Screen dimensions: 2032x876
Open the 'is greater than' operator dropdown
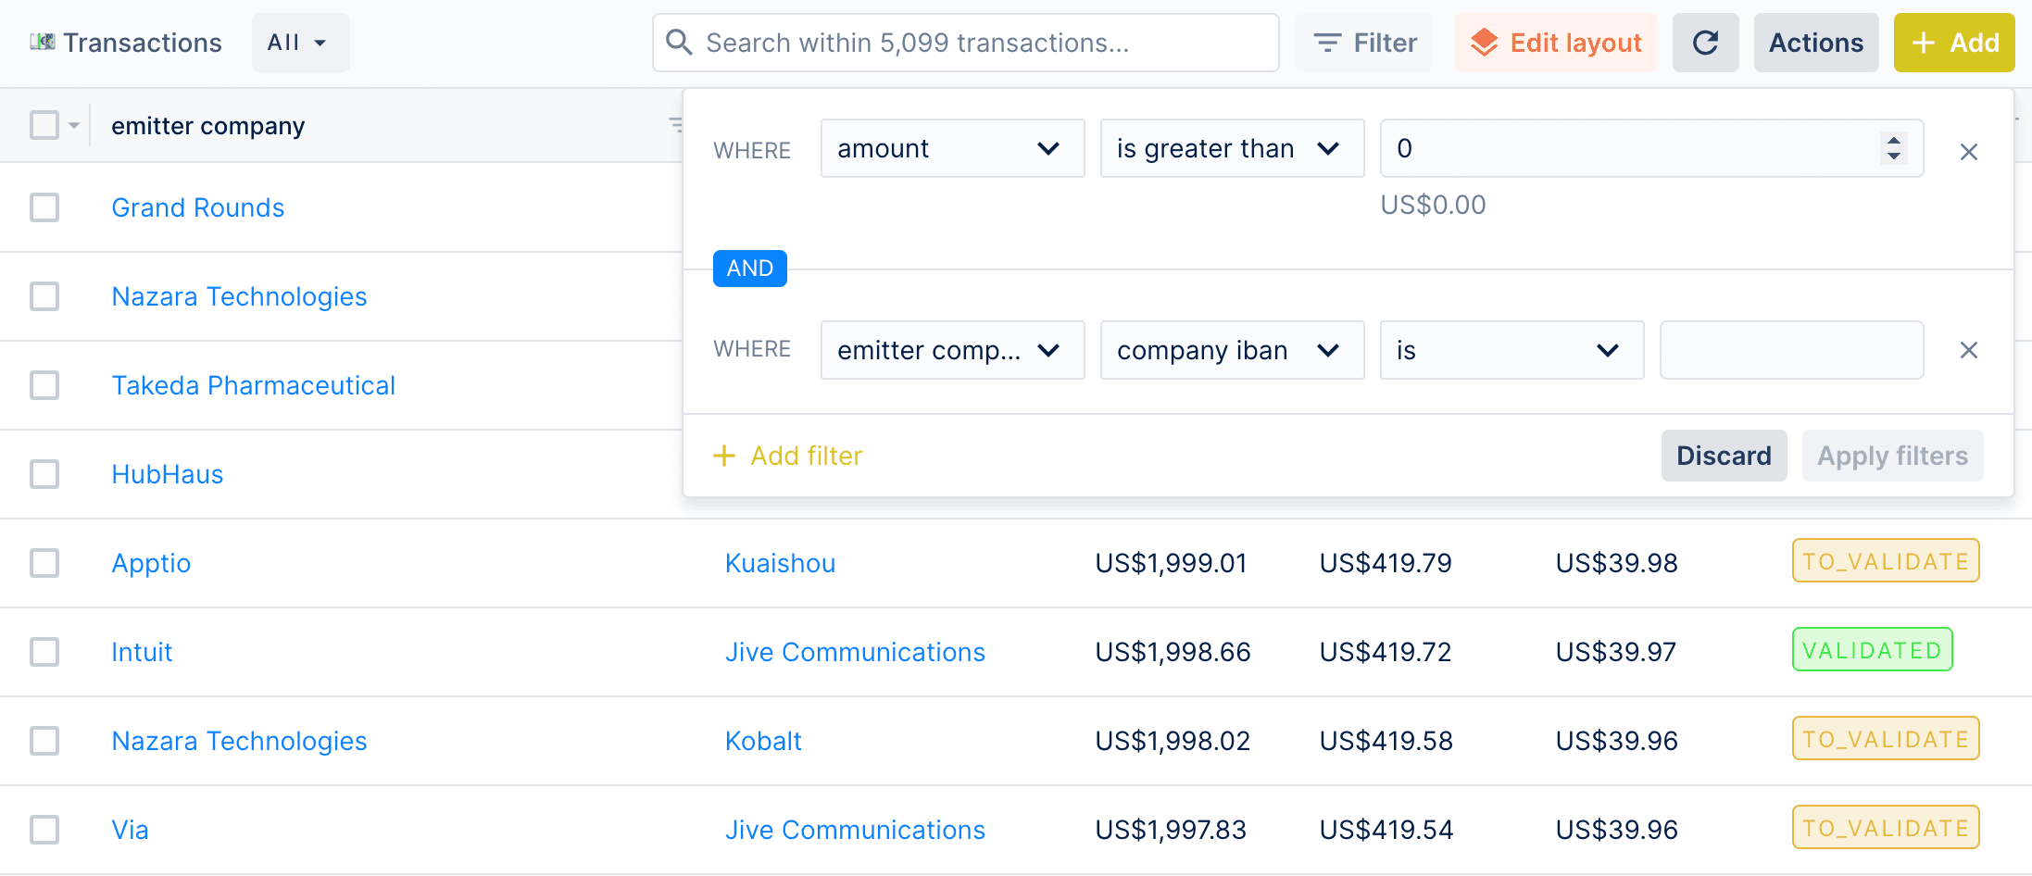[x=1232, y=148]
